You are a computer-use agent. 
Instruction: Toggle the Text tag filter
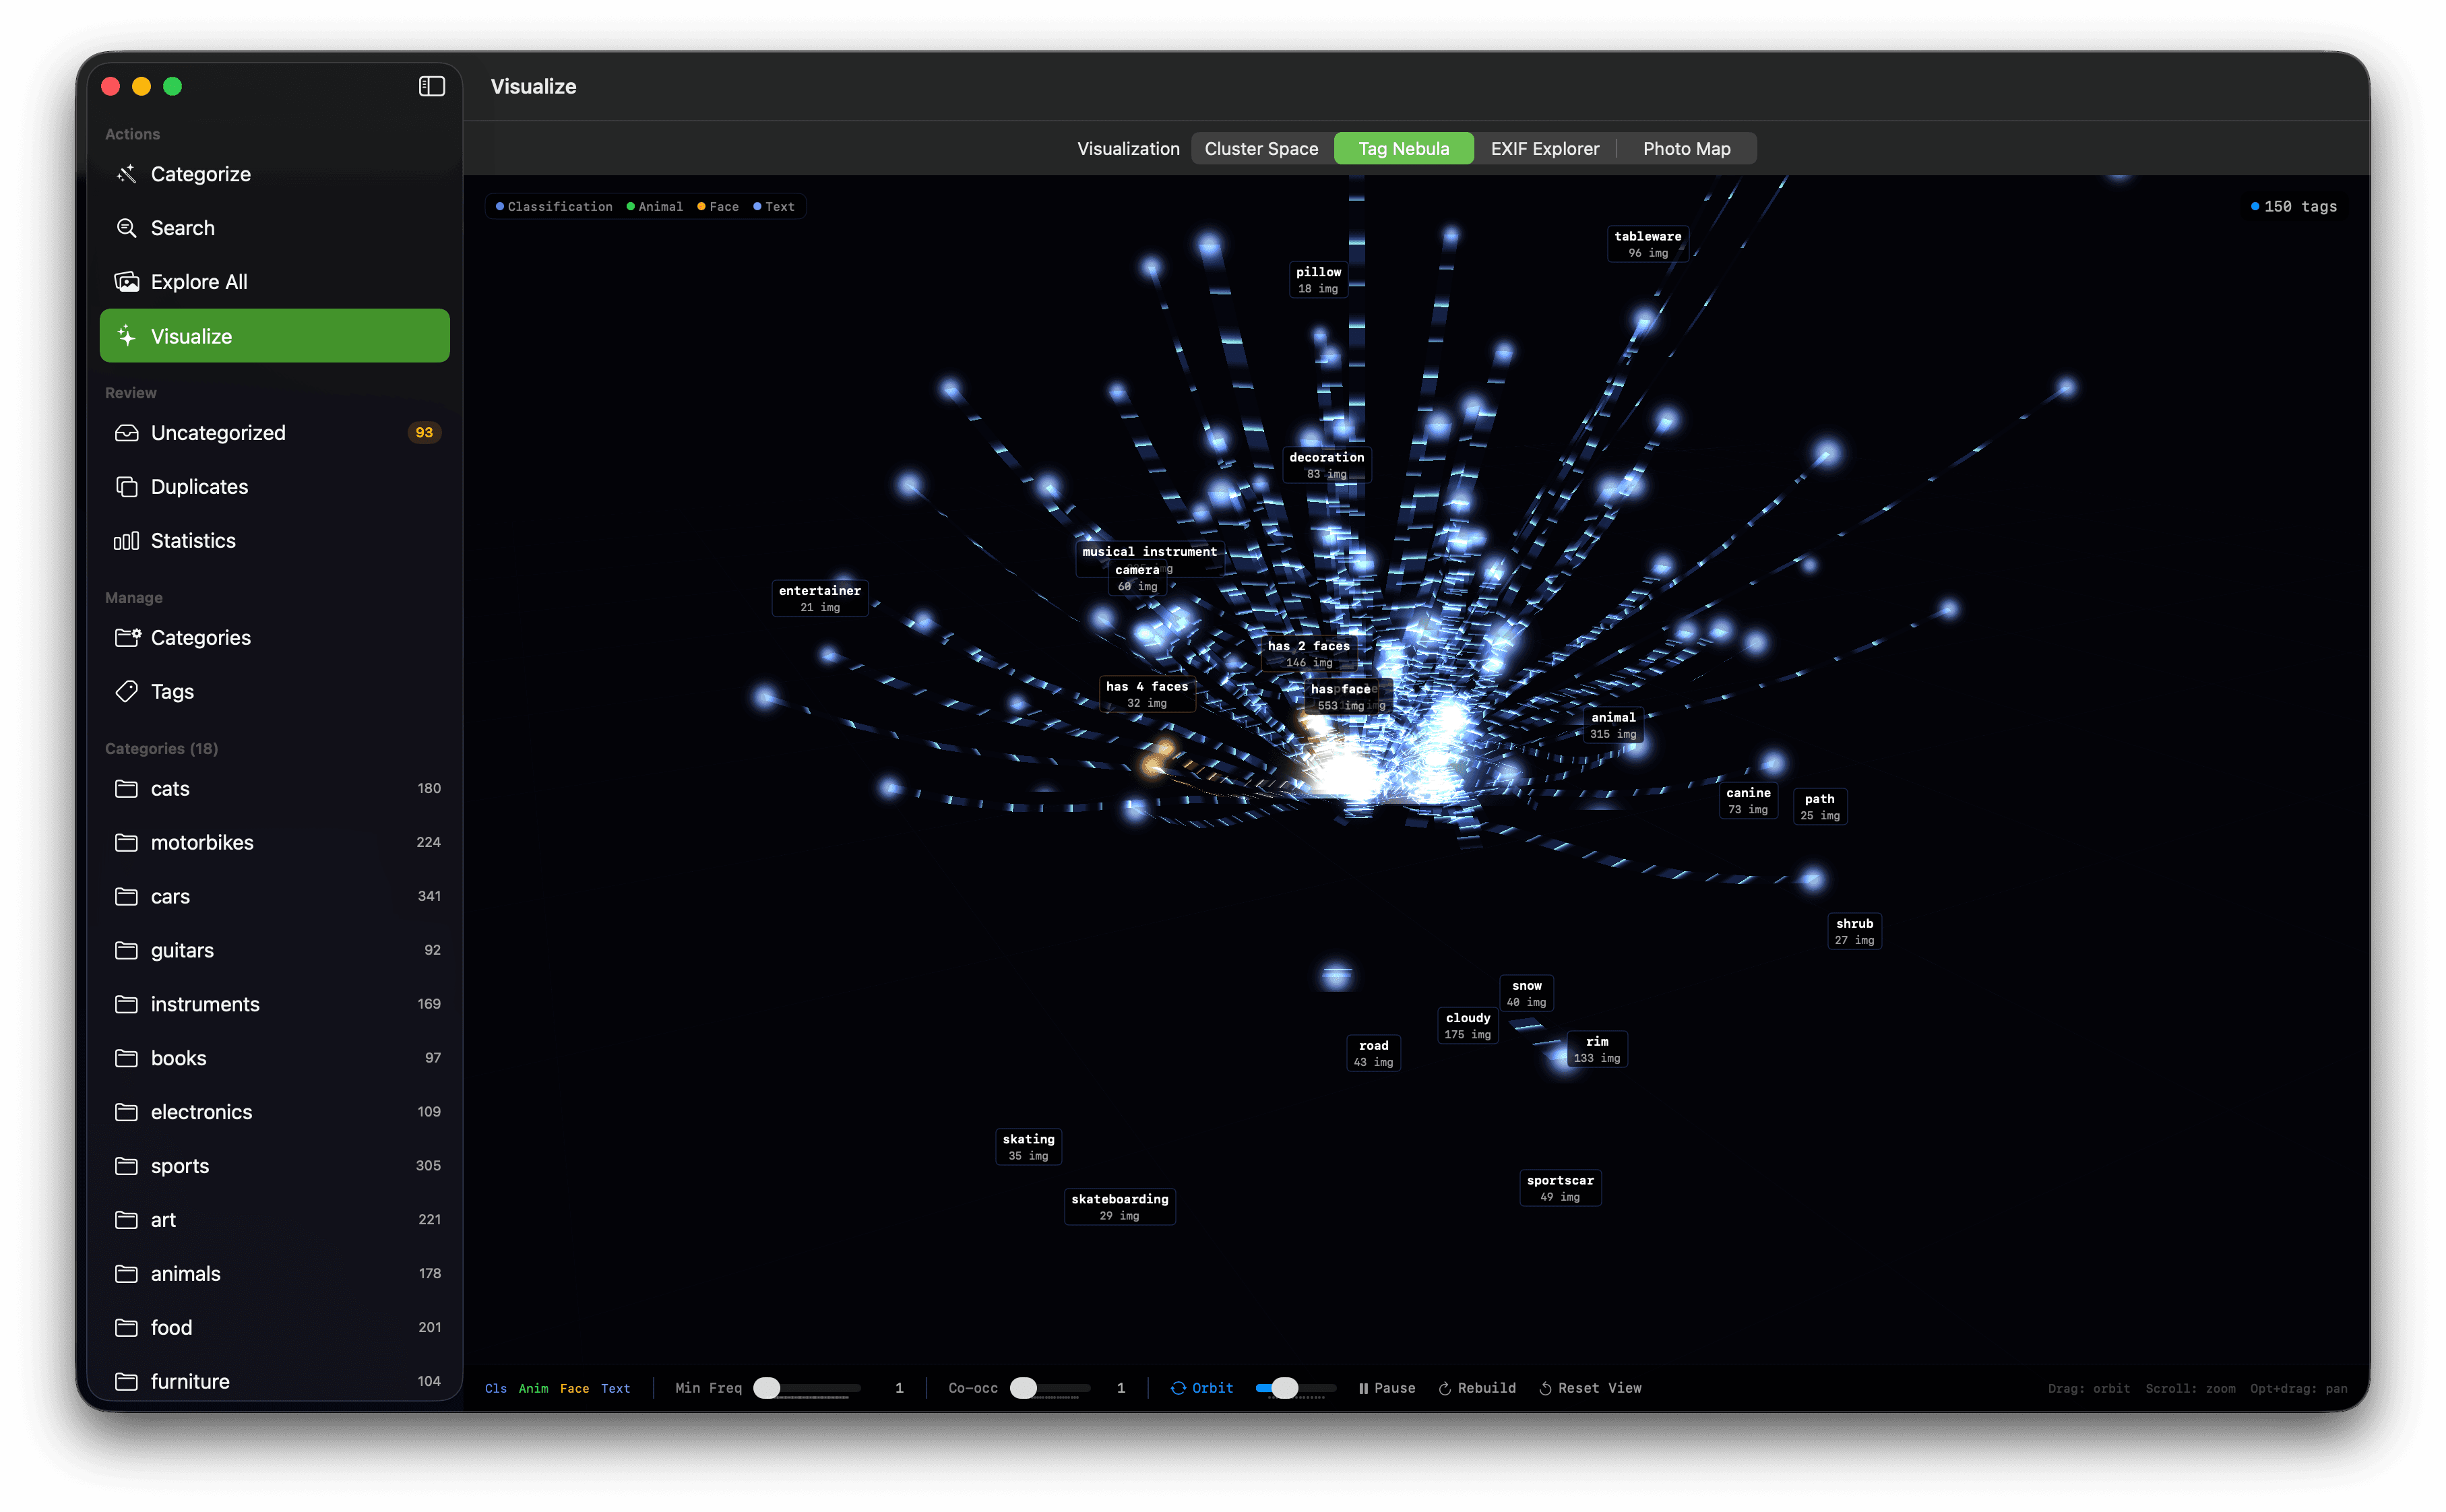point(615,1388)
